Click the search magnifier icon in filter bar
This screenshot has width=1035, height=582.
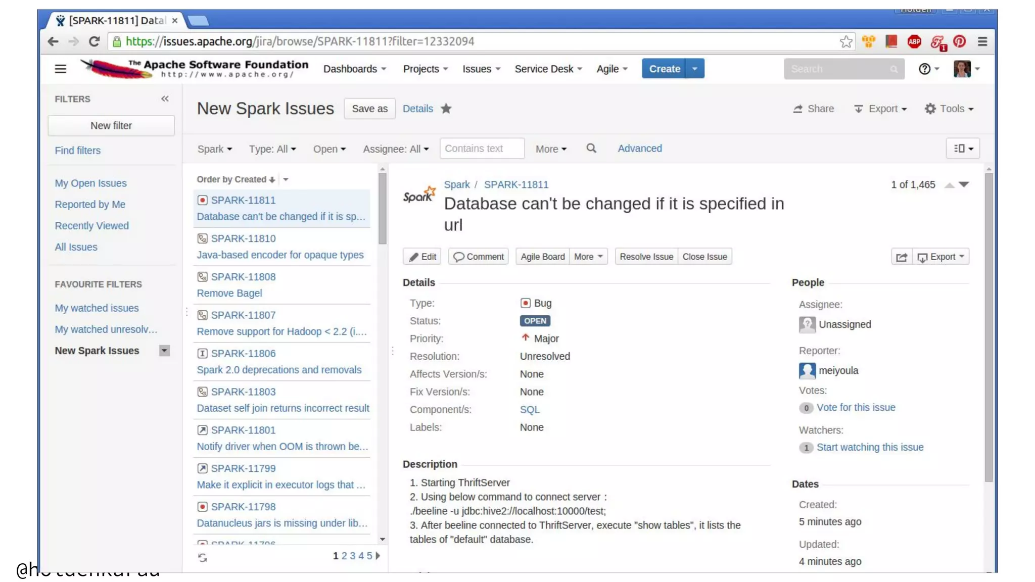591,149
